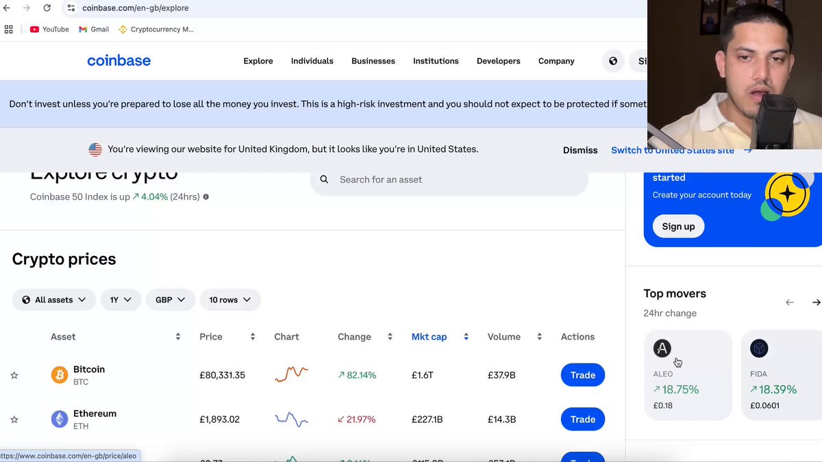This screenshot has height=462, width=822.
Task: Open the globe language selector
Action: [x=613, y=61]
